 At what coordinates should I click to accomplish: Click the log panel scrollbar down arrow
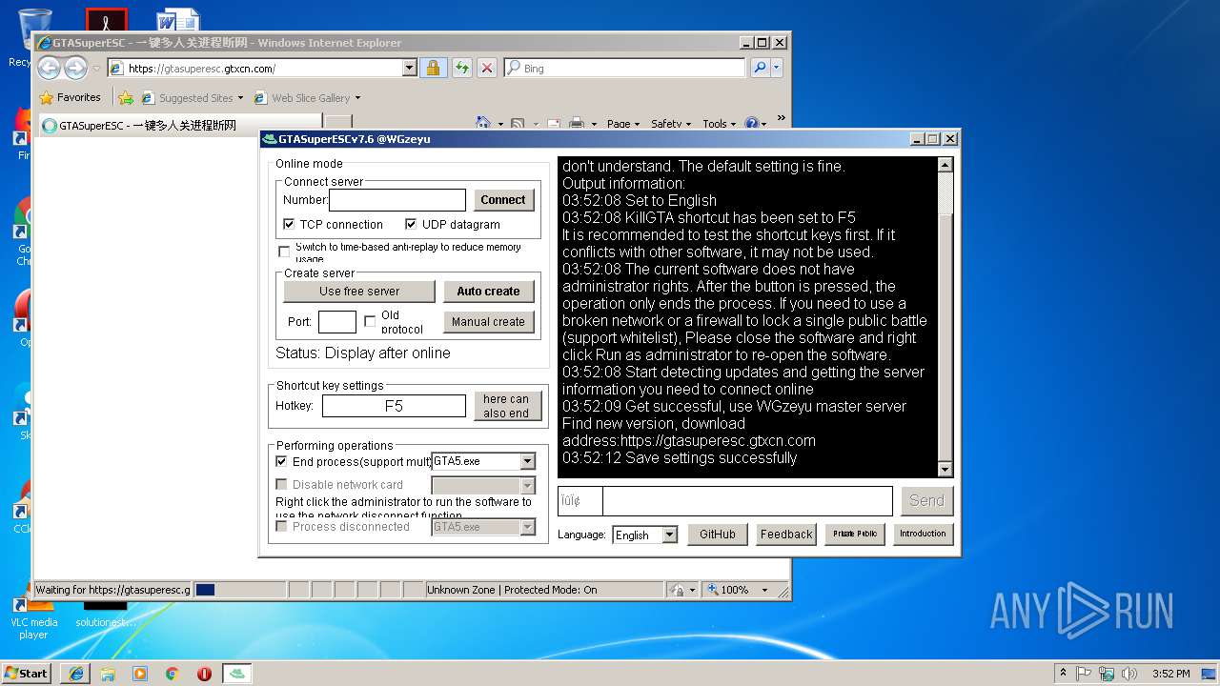pos(945,469)
